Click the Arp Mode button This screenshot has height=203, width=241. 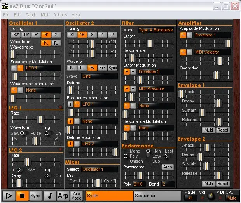pyautogui.click(x=76, y=196)
